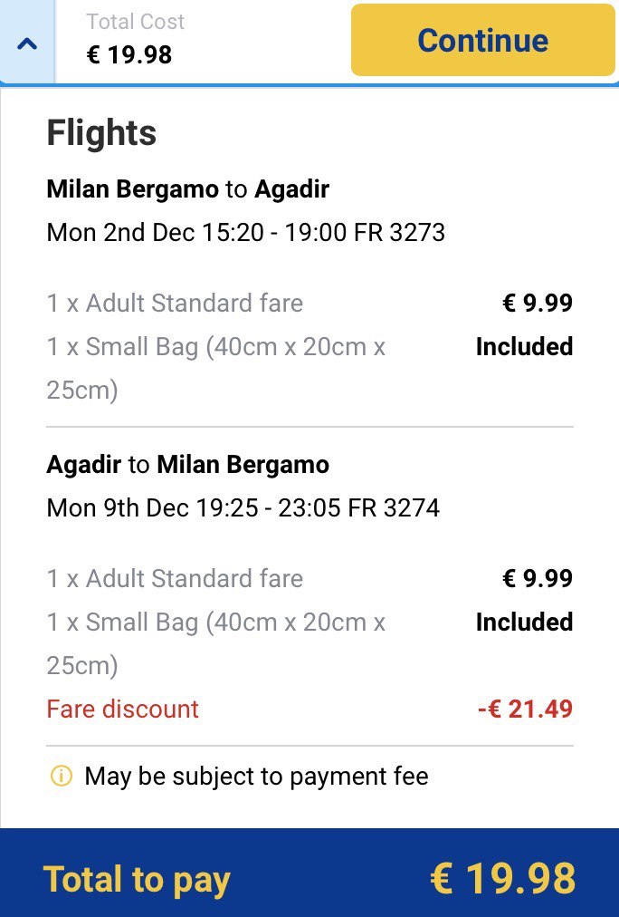Click the payment fee info icon

(x=61, y=777)
